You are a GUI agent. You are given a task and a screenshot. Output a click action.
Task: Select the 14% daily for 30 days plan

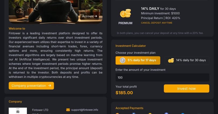[x=187, y=60]
